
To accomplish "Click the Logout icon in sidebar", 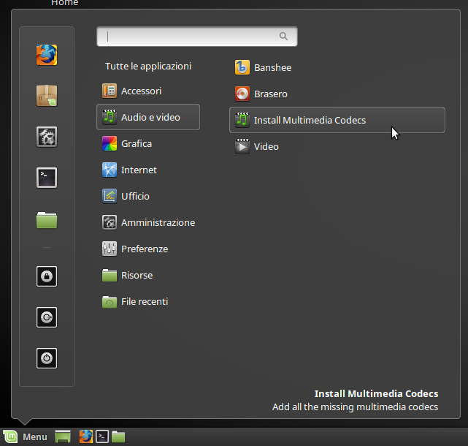I will coord(47,317).
